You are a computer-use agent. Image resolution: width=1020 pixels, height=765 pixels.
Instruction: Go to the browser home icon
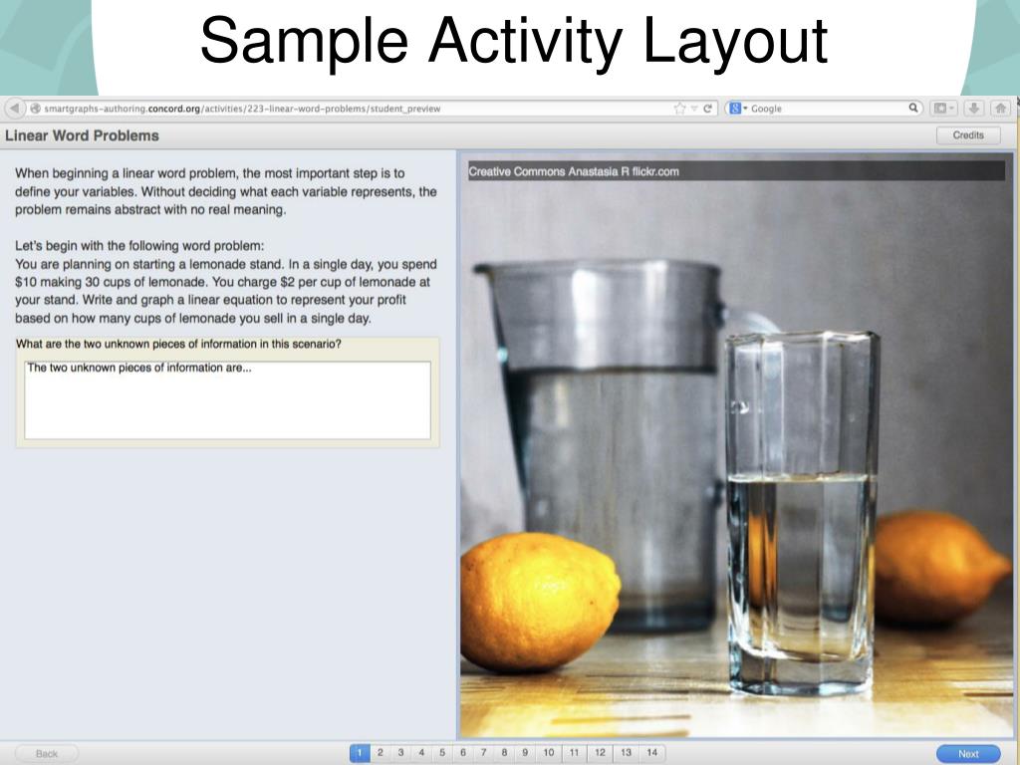click(1000, 108)
